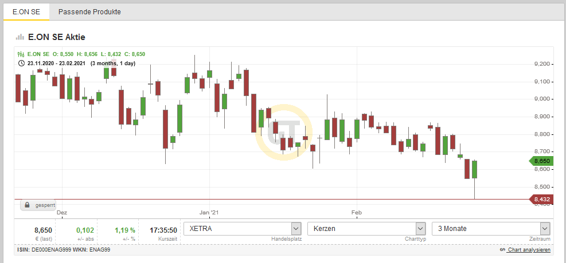Open the XETRA Handelsplatz dropdown
The width and height of the screenshot is (566, 263).
click(x=242, y=229)
